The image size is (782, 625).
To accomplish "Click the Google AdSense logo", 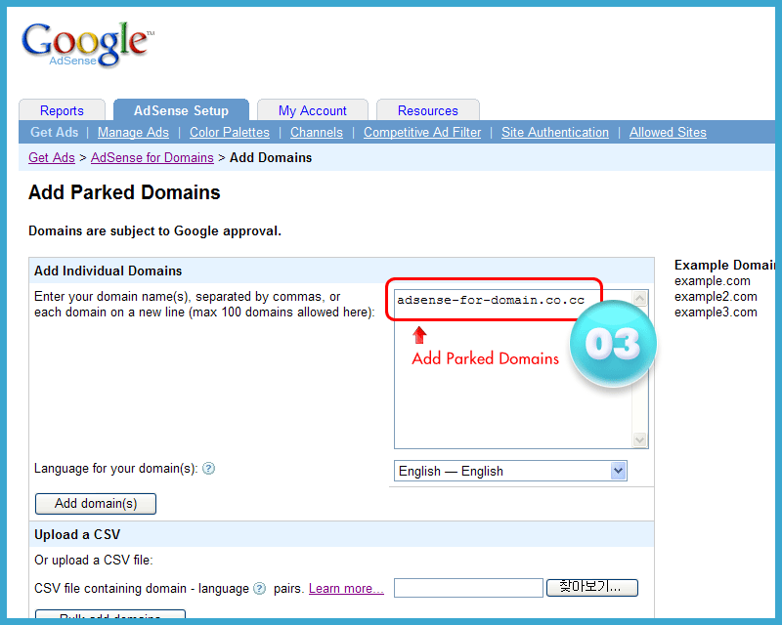I will [x=88, y=44].
